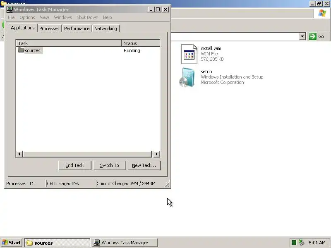Click the network tray icon
The image size is (331, 248).
[x=301, y=243]
